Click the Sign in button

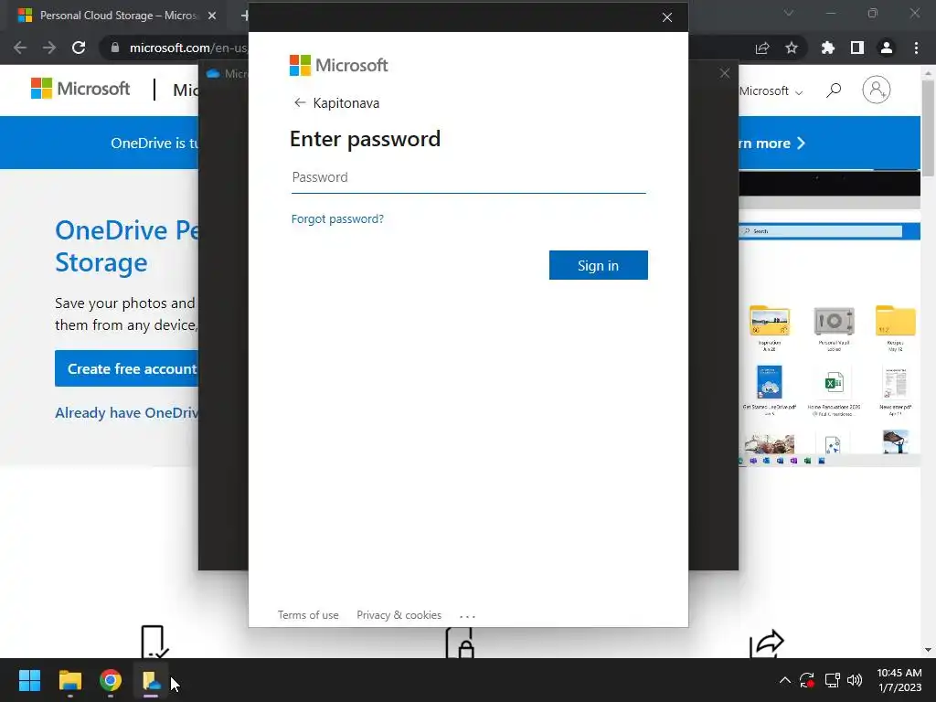tap(598, 265)
